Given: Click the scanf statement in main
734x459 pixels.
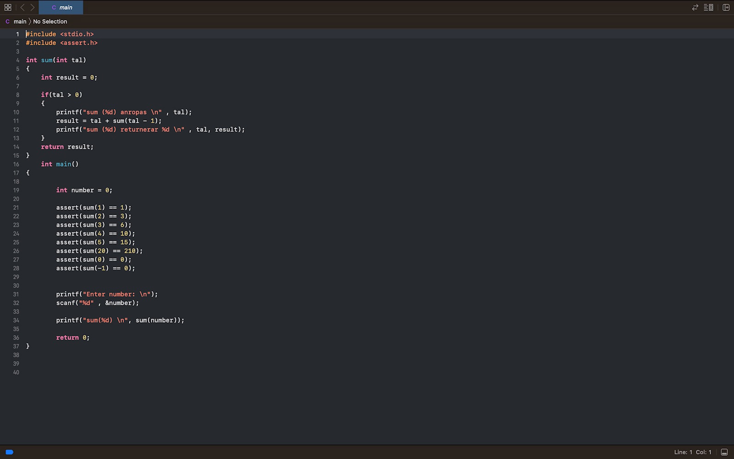Looking at the screenshot, I should [97, 303].
